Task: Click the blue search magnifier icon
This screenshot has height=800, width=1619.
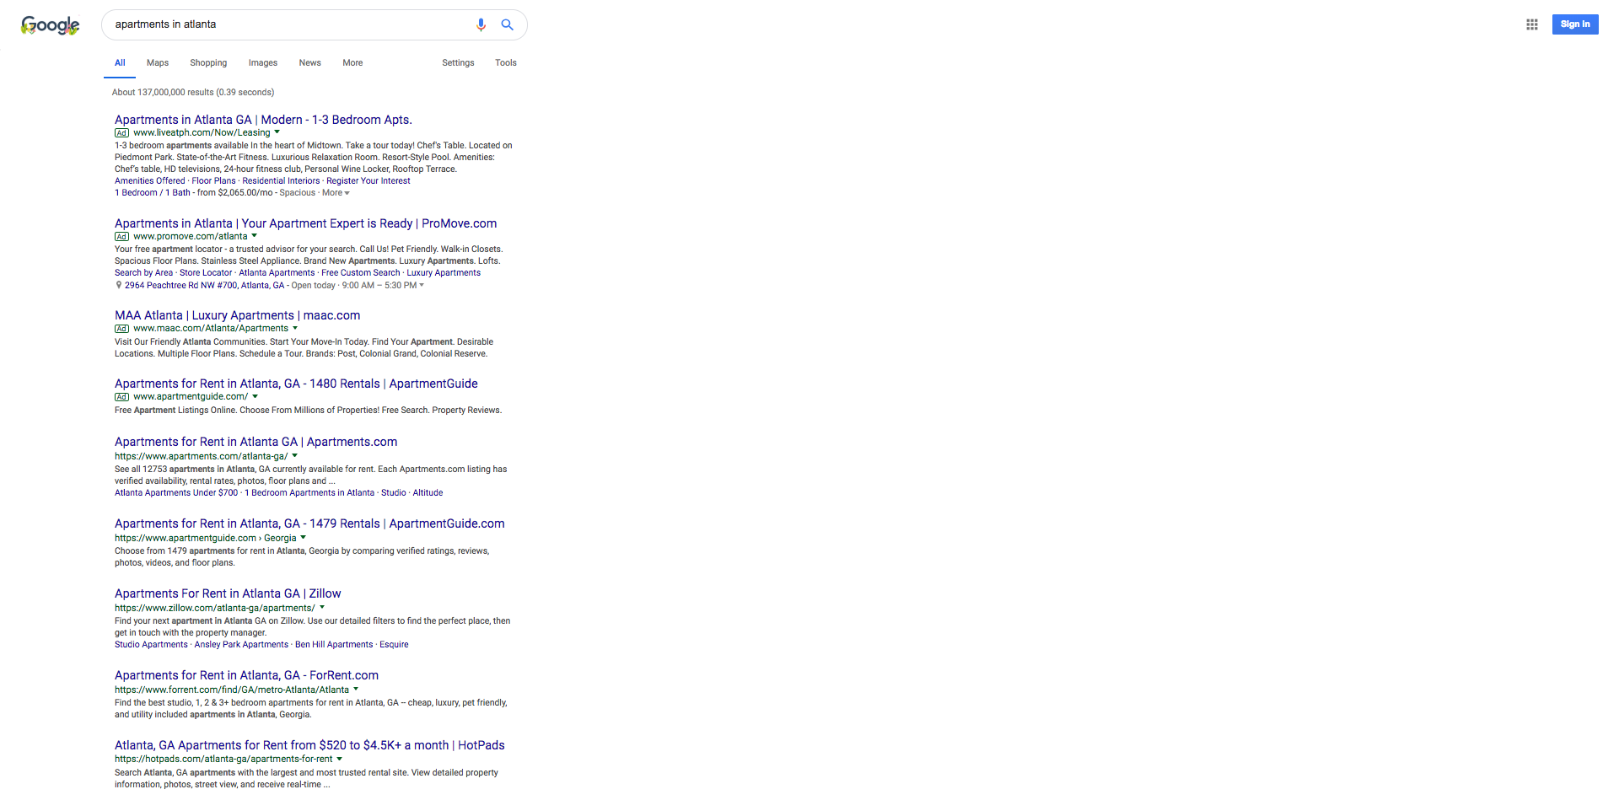Action: (x=508, y=24)
